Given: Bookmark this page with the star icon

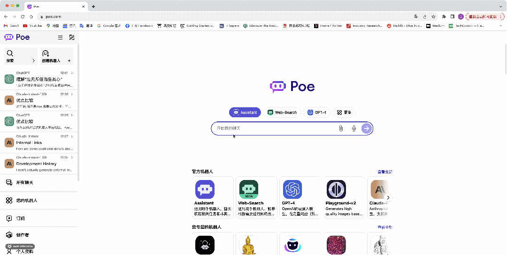Looking at the screenshot, I should (432, 16).
